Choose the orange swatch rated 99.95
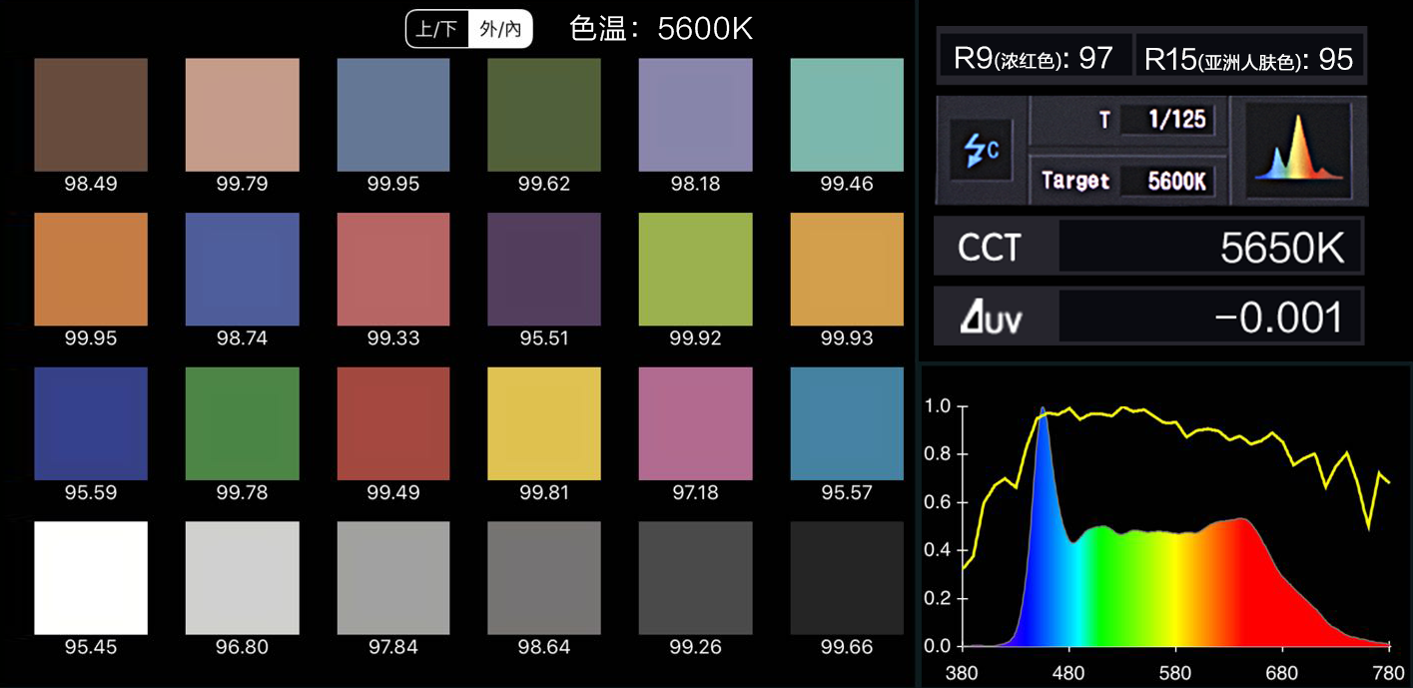This screenshot has height=688, width=1413. (91, 269)
